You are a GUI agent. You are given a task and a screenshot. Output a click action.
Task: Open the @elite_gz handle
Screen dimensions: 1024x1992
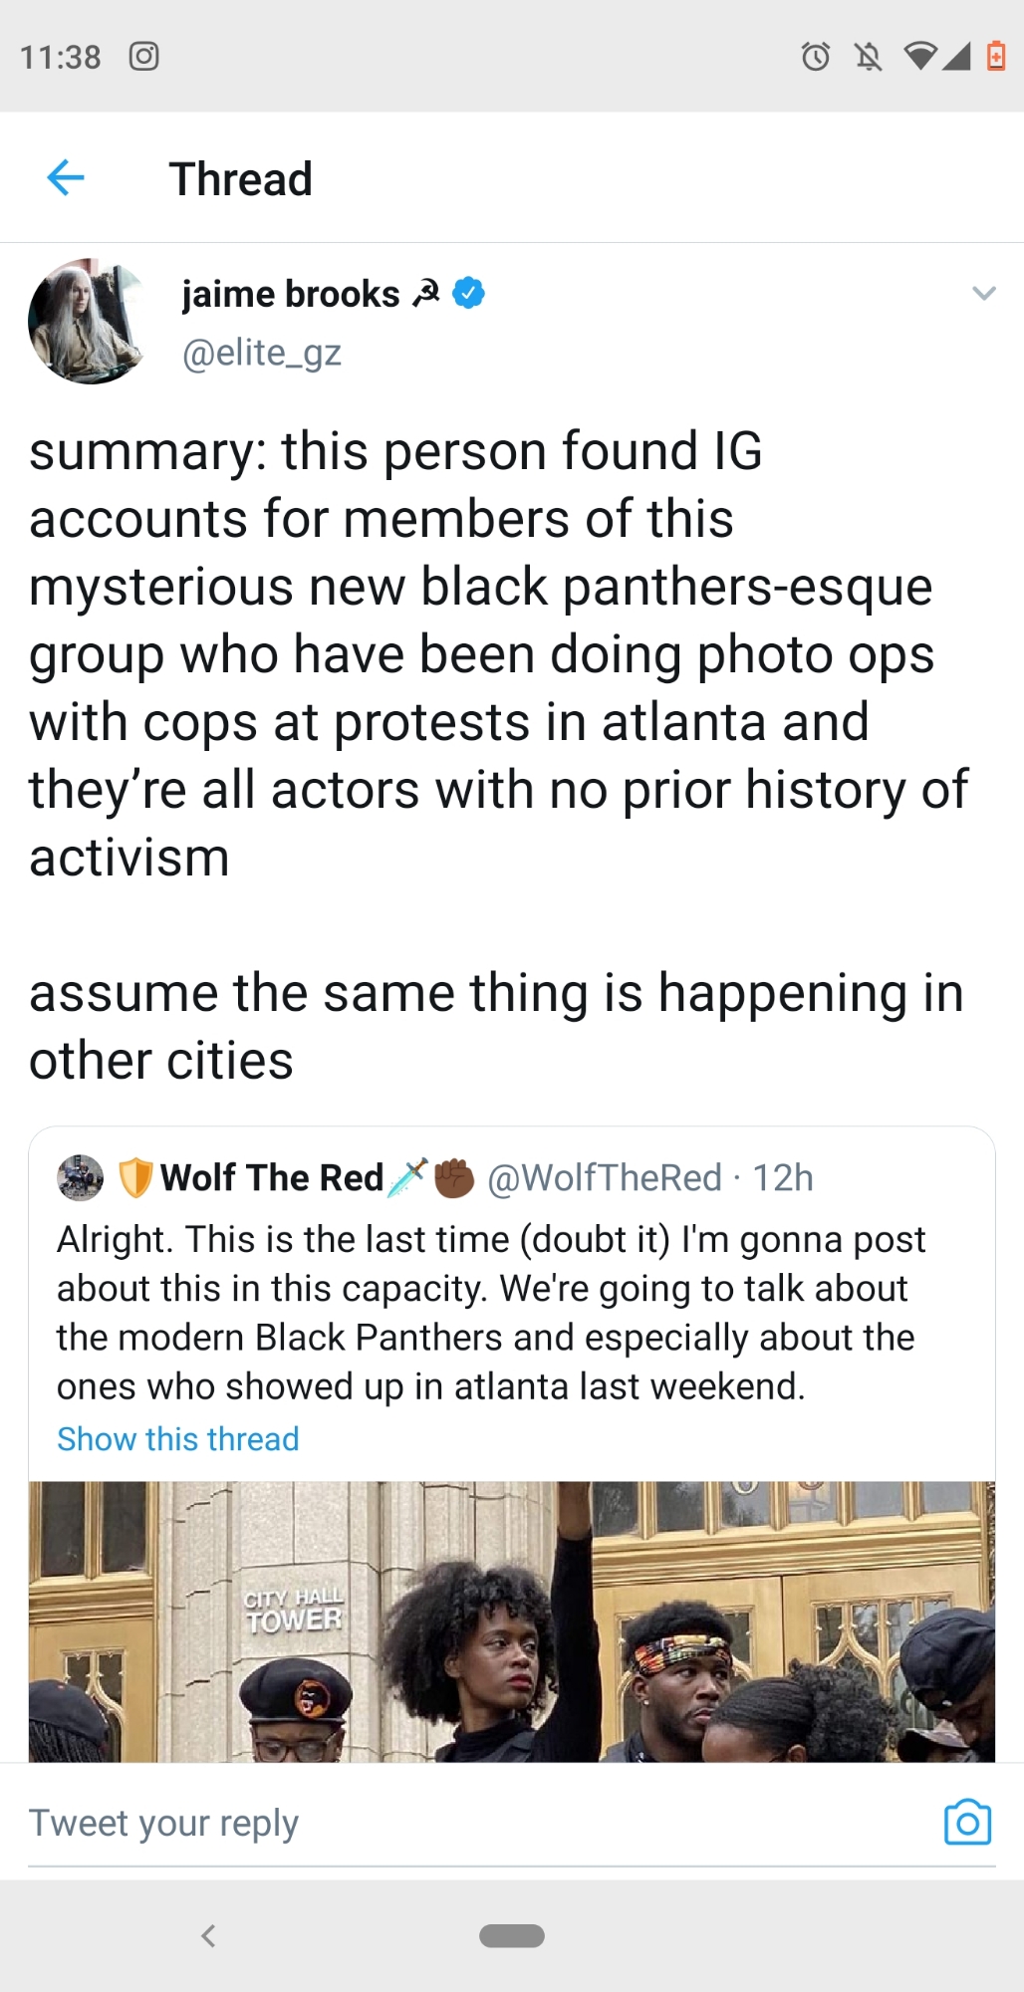click(x=261, y=353)
